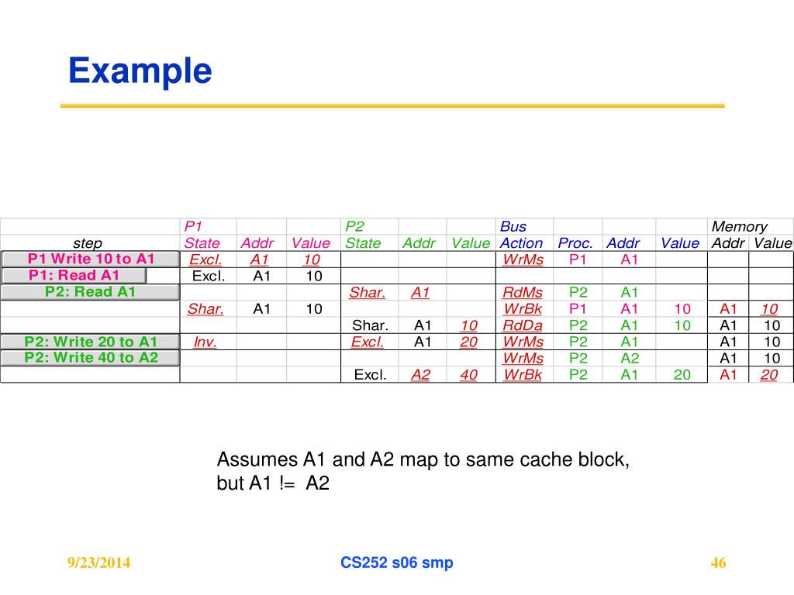The width and height of the screenshot is (794, 595).
Task: Click the 'WrMs' cell in the first row
Action: [x=523, y=260]
